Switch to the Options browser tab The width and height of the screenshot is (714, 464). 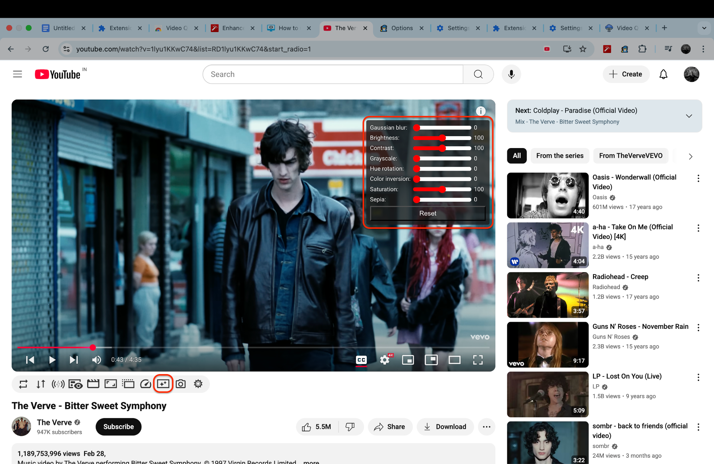point(402,28)
